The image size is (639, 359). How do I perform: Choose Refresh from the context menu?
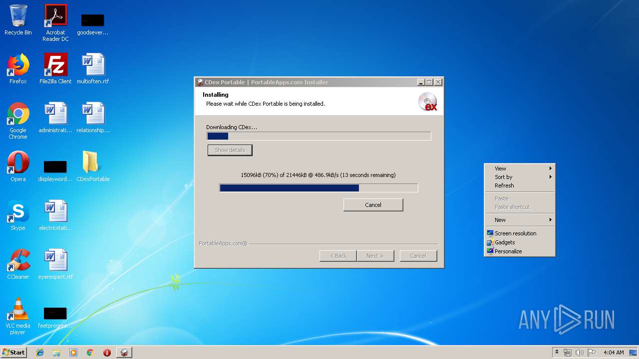tap(520, 185)
